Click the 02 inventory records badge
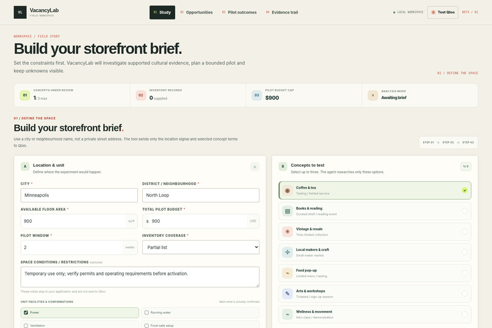This screenshot has width=492, height=328. [140, 95]
